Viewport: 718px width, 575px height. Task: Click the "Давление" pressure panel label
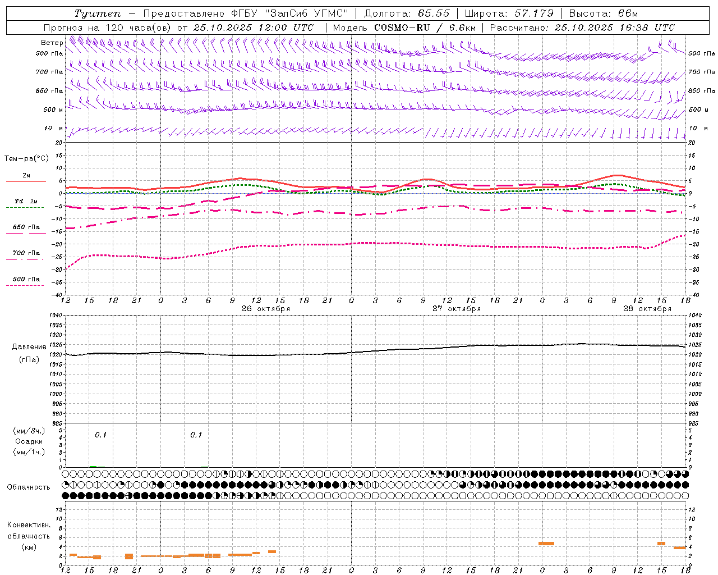[29, 347]
